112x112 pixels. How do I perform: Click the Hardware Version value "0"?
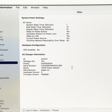coord(42,72)
